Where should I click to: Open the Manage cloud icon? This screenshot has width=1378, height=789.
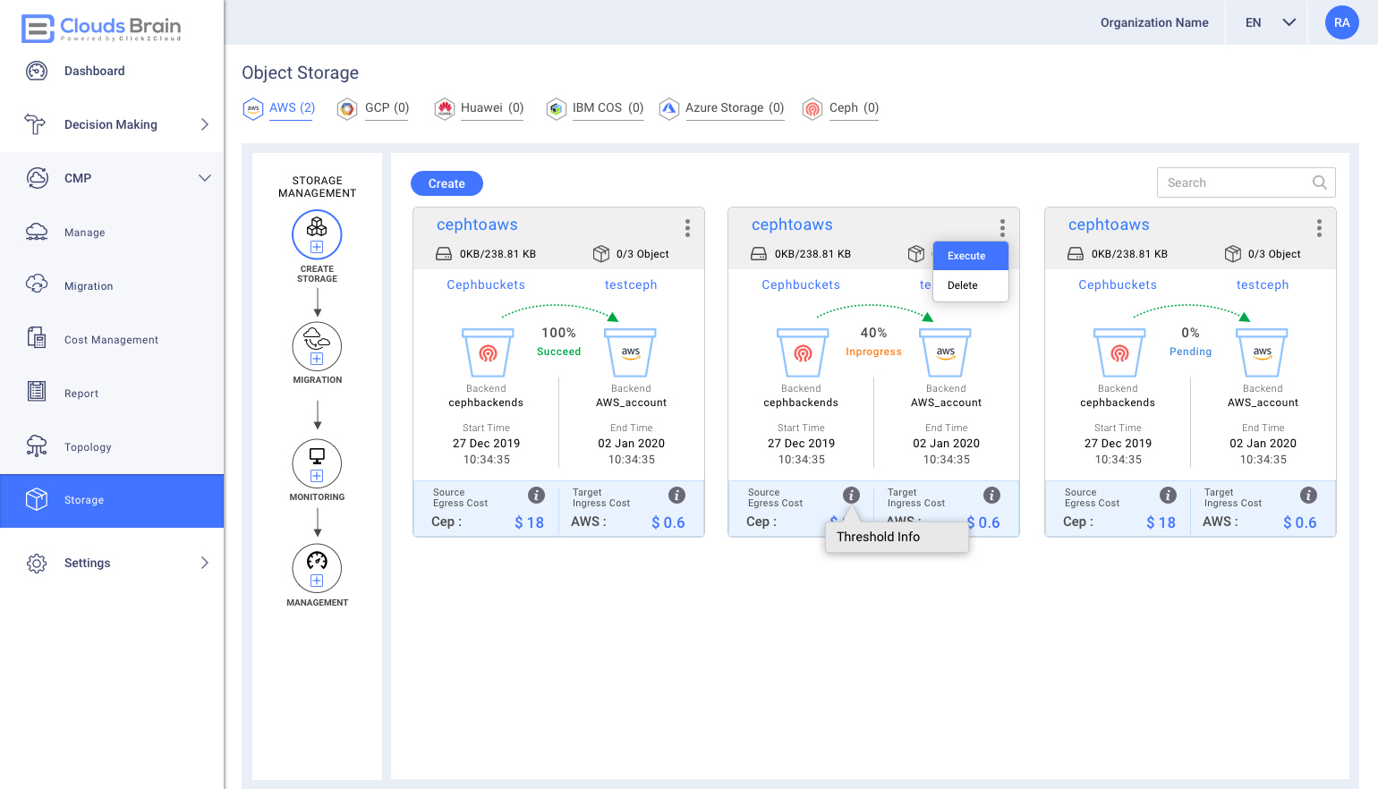click(x=37, y=232)
